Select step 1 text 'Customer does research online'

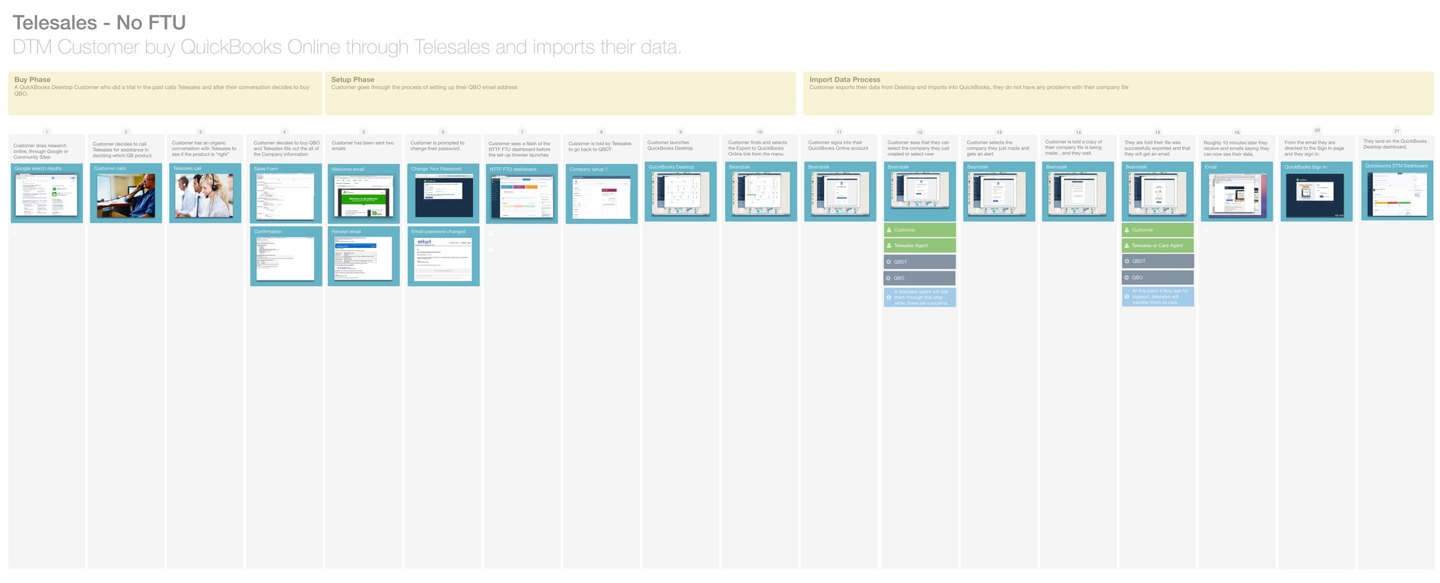tap(43, 151)
